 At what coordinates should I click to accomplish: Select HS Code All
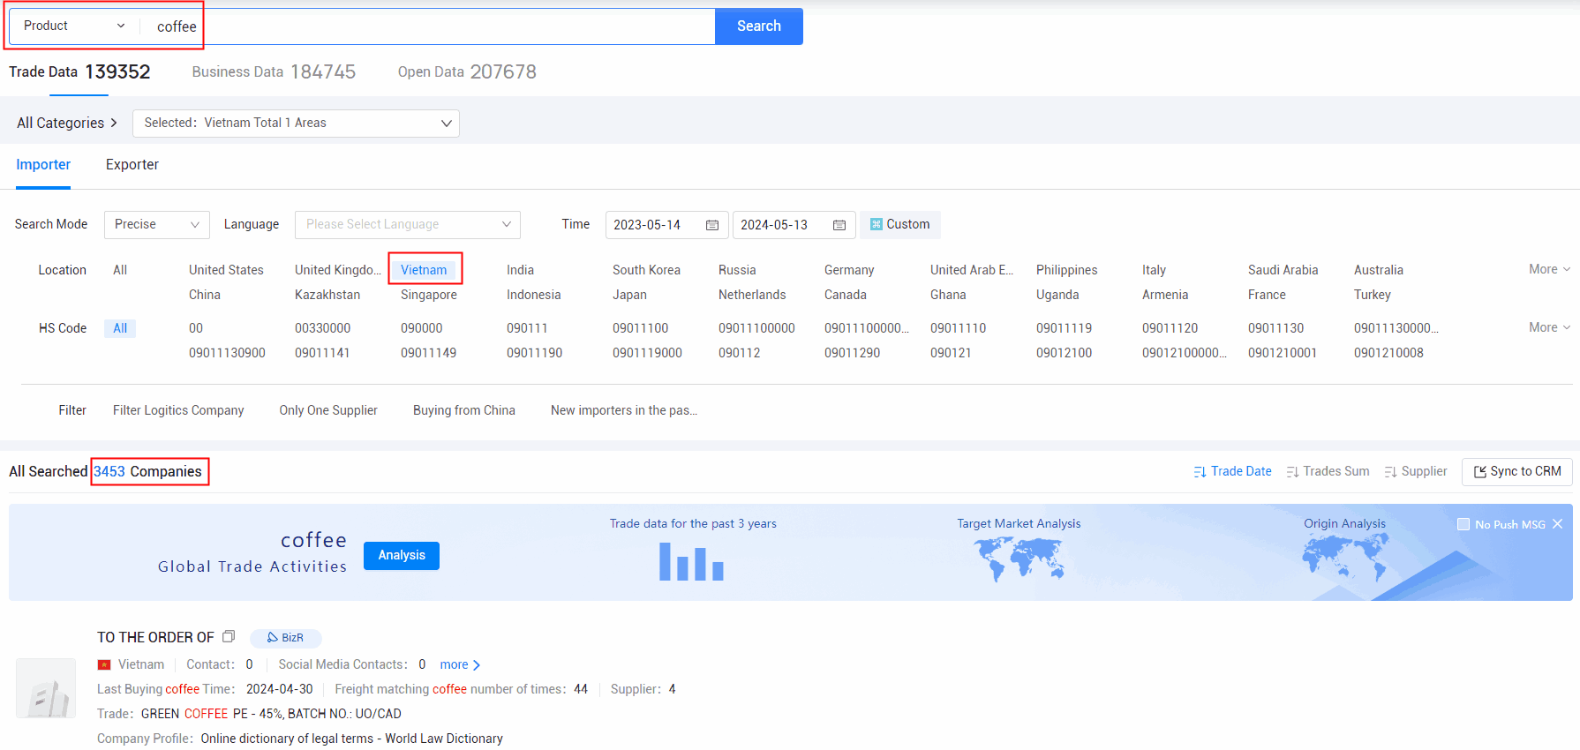pyautogui.click(x=120, y=328)
